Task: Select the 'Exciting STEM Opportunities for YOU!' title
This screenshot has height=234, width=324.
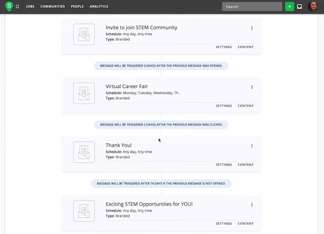Action: [149, 204]
